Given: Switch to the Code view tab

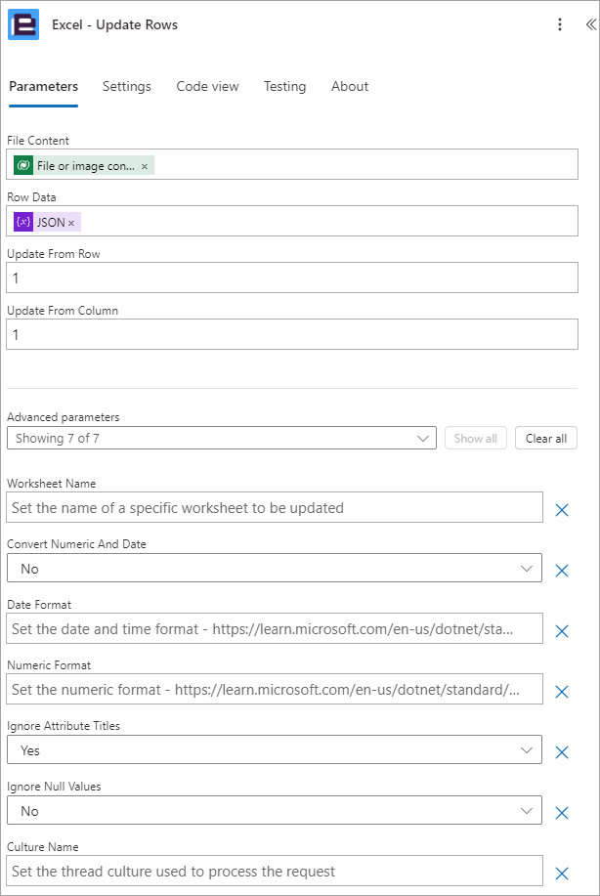Looking at the screenshot, I should (207, 86).
